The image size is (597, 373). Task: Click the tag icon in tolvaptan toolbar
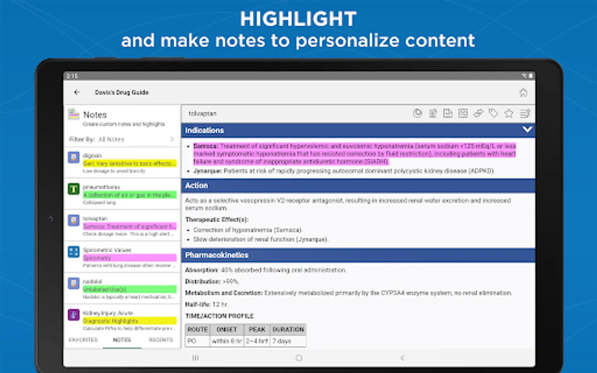(x=493, y=113)
